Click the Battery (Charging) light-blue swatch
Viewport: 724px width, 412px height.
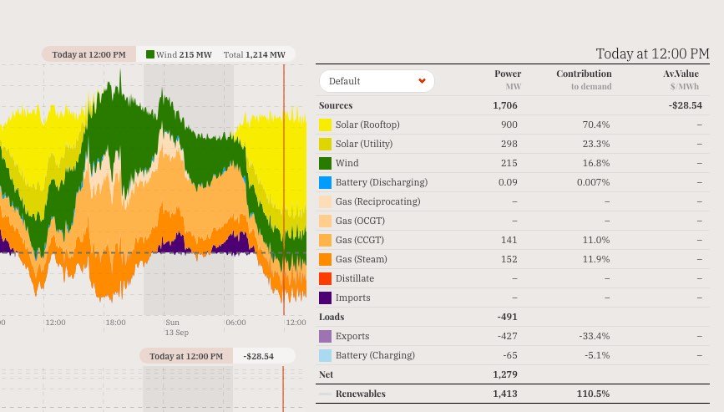[325, 355]
